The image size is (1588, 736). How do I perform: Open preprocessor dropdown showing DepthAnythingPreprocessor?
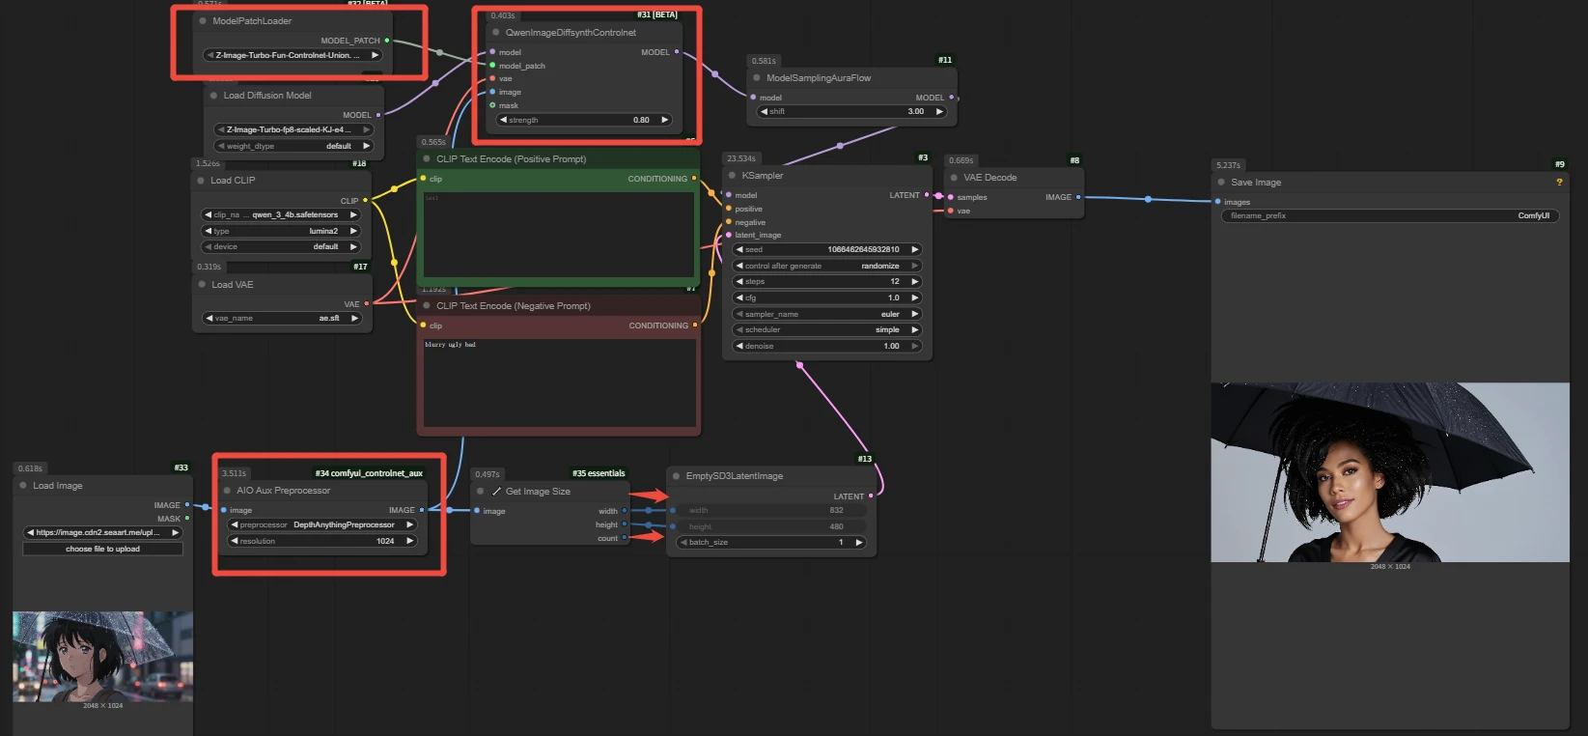pyautogui.click(x=322, y=524)
